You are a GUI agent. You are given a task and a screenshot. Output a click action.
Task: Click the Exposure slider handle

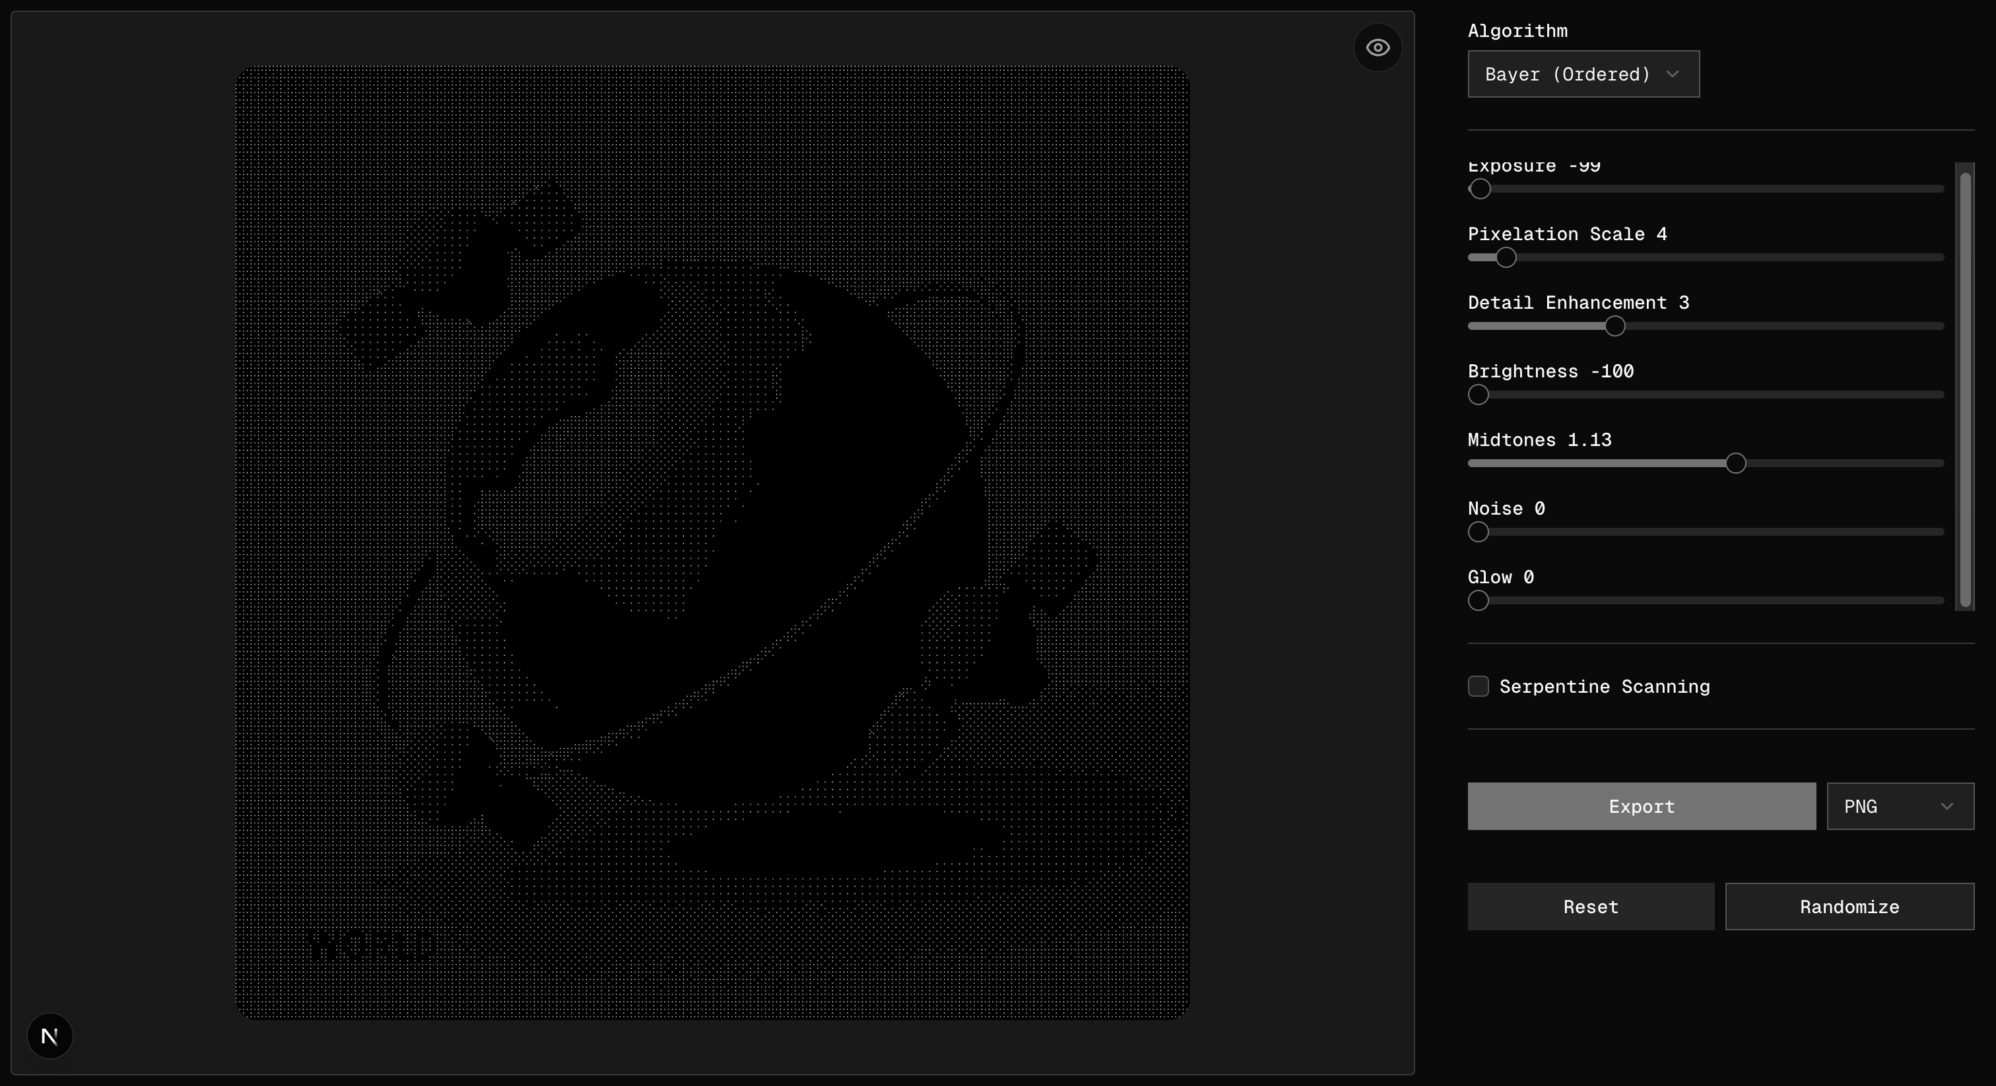click(x=1479, y=189)
